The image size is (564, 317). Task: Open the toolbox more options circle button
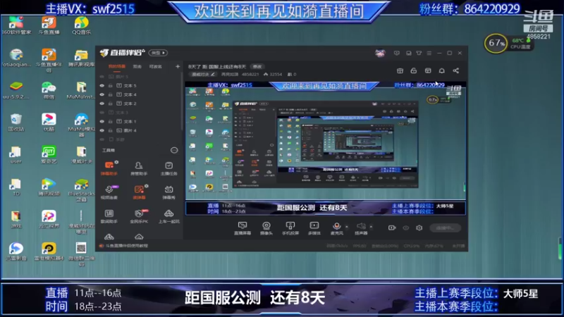click(174, 150)
